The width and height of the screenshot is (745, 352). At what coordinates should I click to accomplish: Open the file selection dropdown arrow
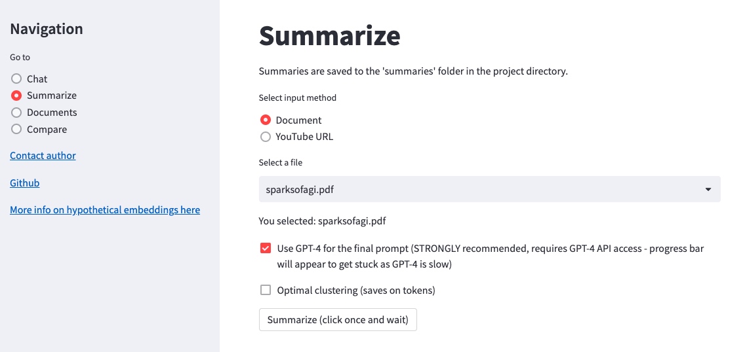click(708, 189)
